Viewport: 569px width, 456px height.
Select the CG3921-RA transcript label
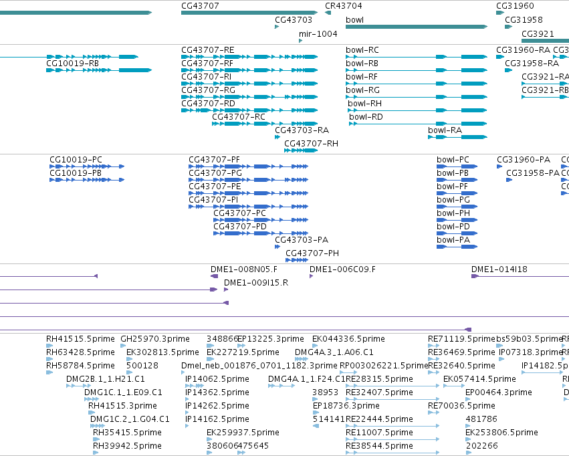pos(545,77)
